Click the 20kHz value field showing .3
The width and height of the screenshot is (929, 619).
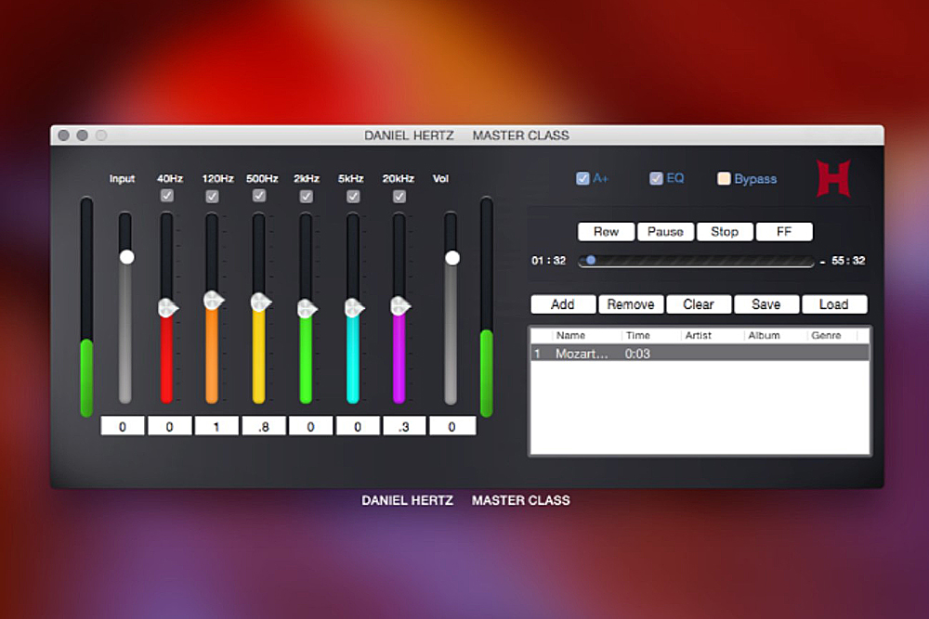tap(404, 426)
